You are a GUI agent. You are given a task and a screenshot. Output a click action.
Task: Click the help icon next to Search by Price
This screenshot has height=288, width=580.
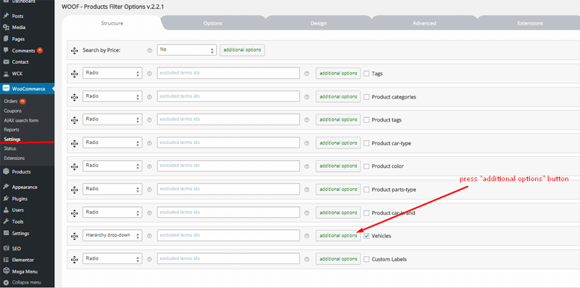click(149, 50)
